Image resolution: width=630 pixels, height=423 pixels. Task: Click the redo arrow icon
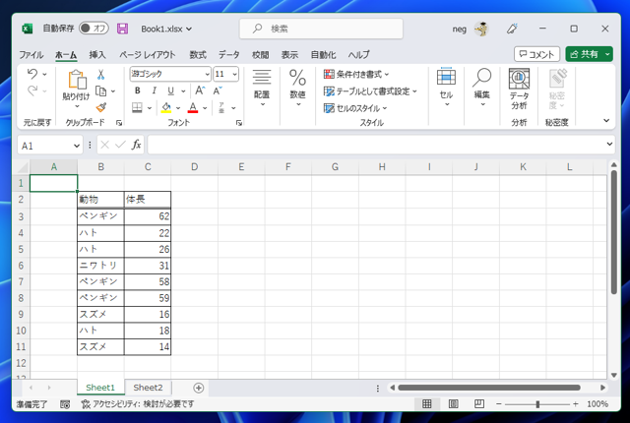tap(32, 91)
